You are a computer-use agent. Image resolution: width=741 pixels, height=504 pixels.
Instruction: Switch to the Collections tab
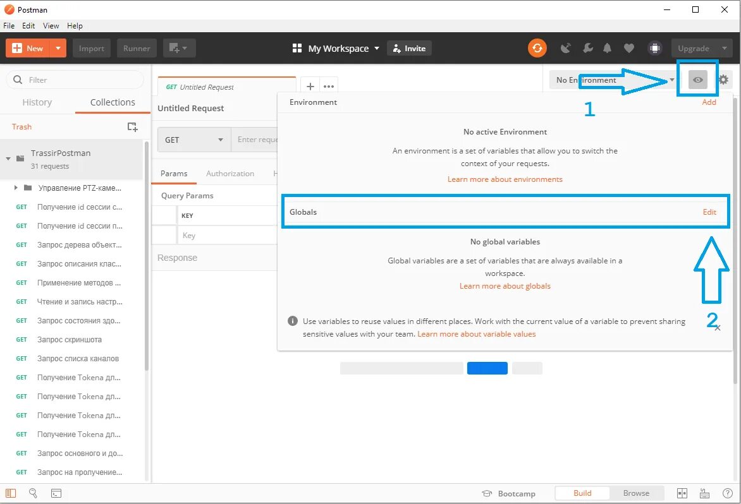(113, 102)
